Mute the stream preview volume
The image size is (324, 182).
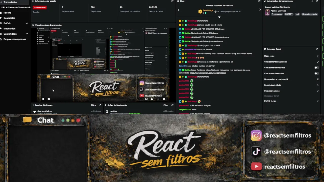click(49, 99)
